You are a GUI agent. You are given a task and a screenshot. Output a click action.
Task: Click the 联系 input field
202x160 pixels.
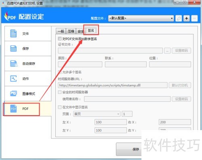tap(126, 64)
